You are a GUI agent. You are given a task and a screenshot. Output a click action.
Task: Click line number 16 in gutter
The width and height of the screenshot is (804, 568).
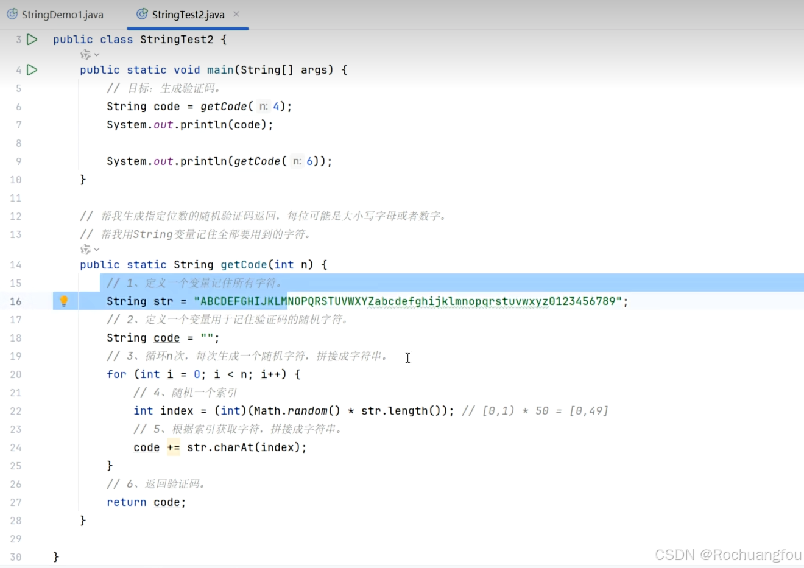tap(15, 301)
